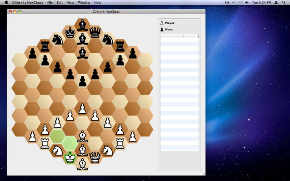Select the leftmost white pawn

(x=32, y=136)
